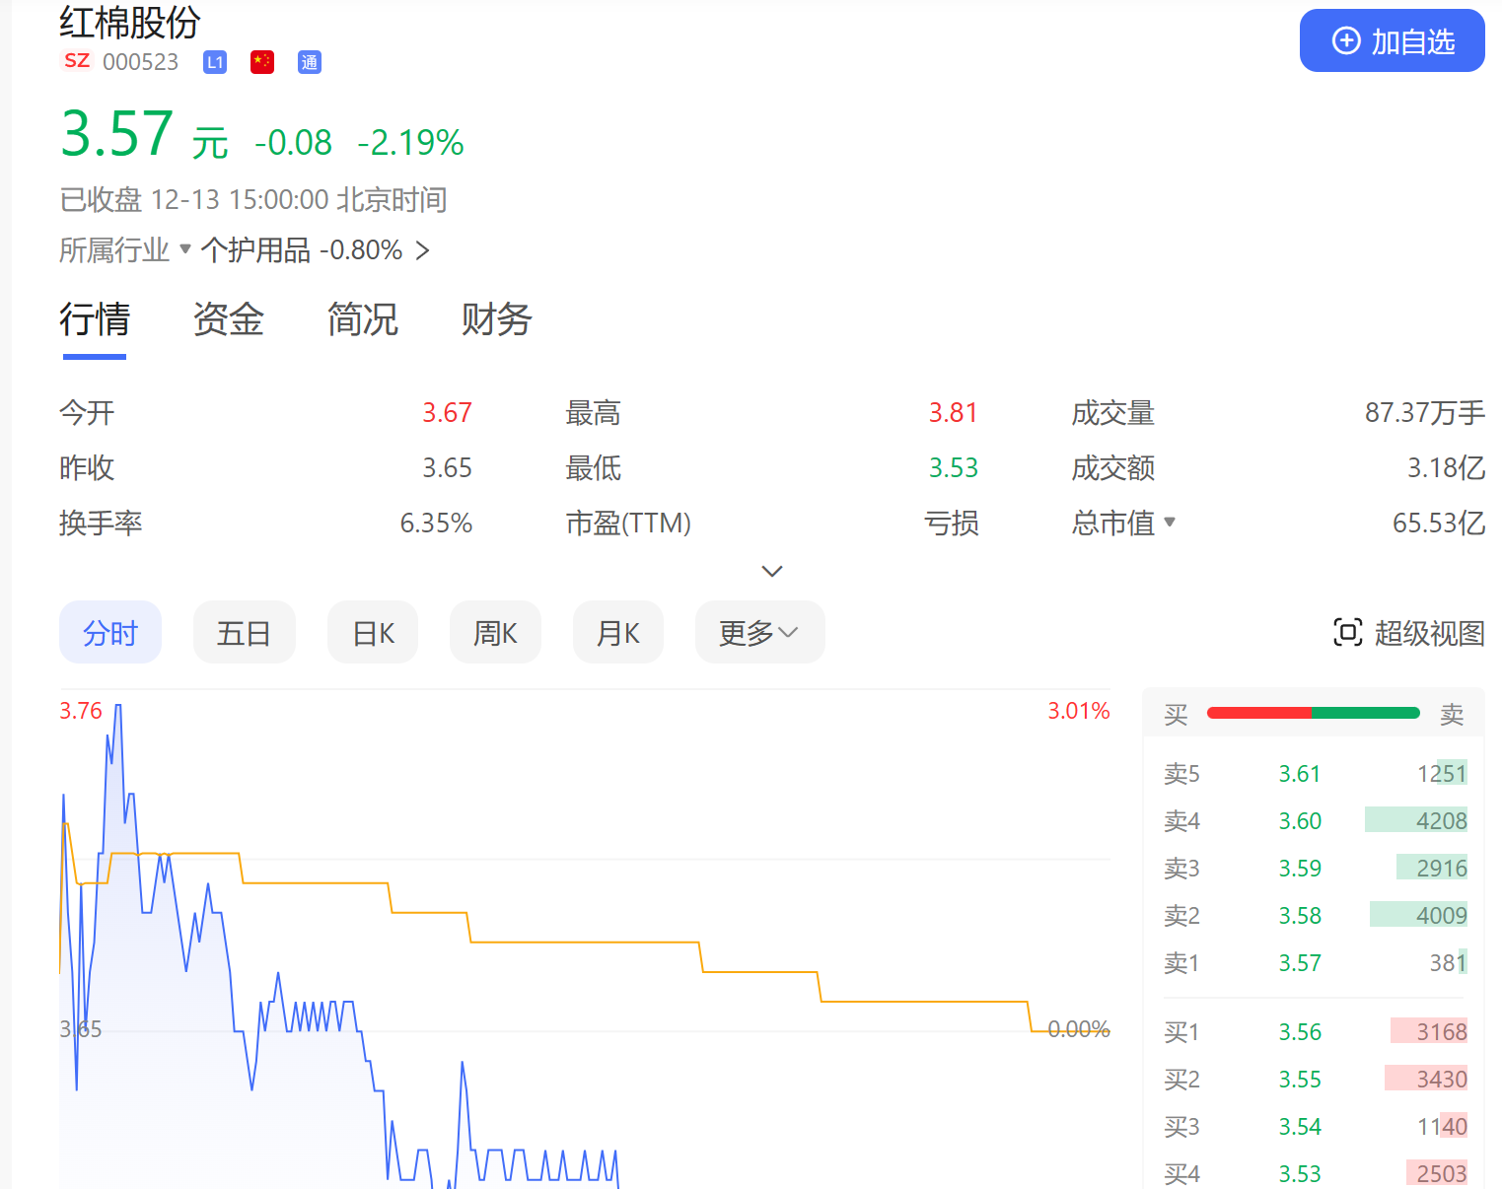Click the L1 level badge
The image size is (1502, 1189).
pyautogui.click(x=215, y=62)
